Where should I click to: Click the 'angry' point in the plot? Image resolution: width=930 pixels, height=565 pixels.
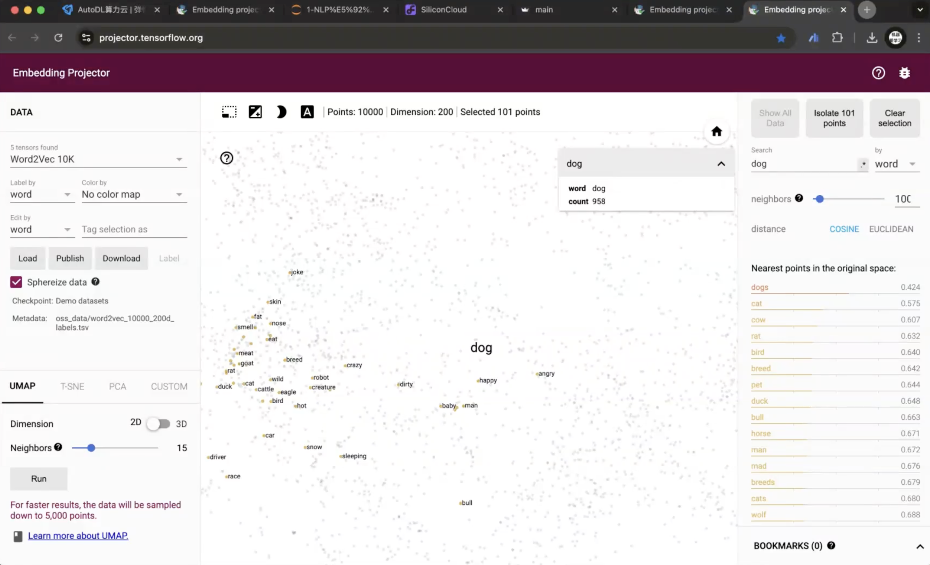point(537,374)
